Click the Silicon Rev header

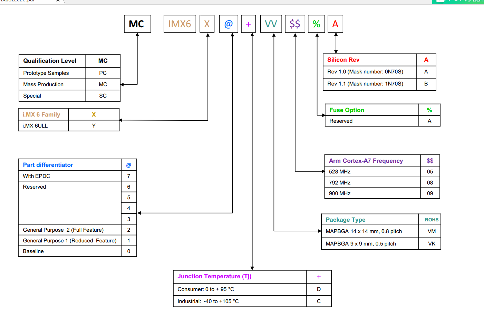(343, 60)
